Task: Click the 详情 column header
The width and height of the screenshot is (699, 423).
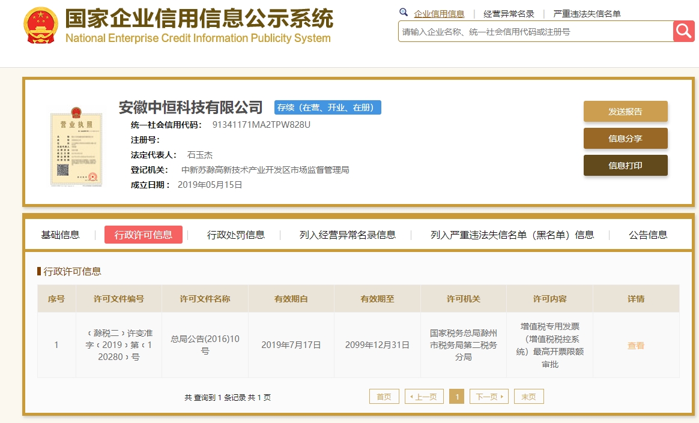Action: (636, 299)
